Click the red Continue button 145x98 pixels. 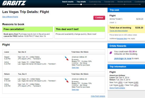click(99, 18)
